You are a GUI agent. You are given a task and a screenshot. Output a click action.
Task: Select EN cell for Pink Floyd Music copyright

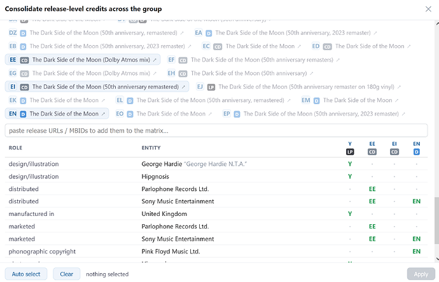(417, 252)
